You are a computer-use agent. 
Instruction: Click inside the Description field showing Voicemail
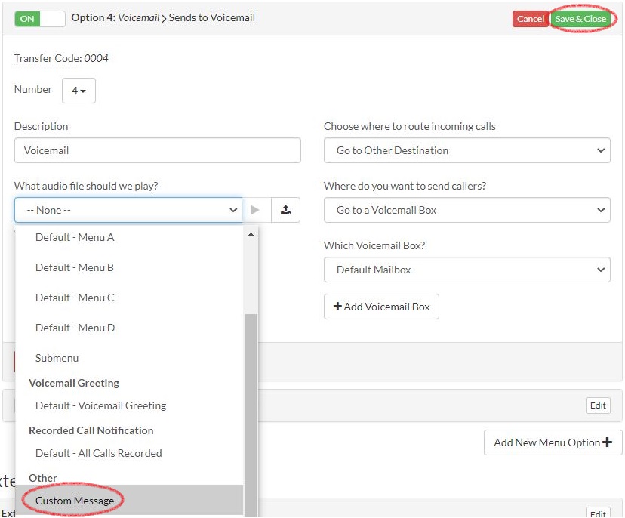click(157, 150)
